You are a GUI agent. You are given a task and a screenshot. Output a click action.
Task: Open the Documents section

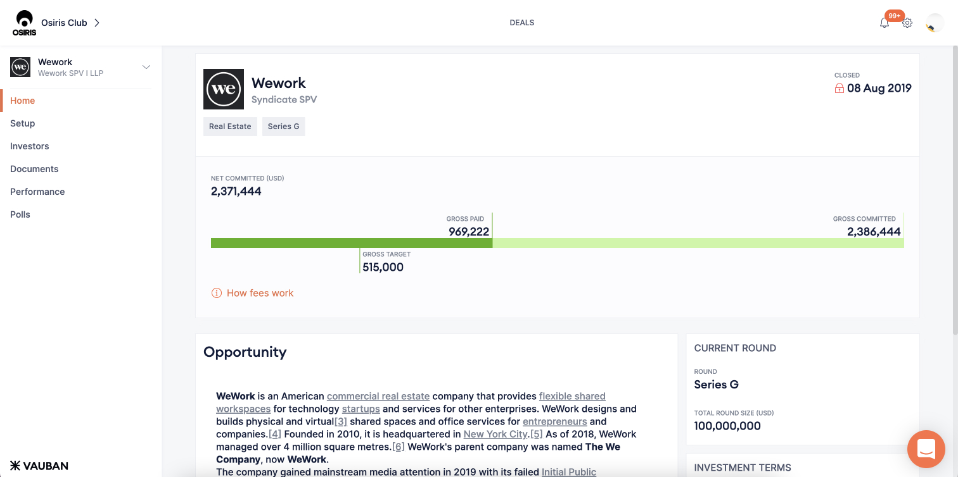[x=34, y=169]
